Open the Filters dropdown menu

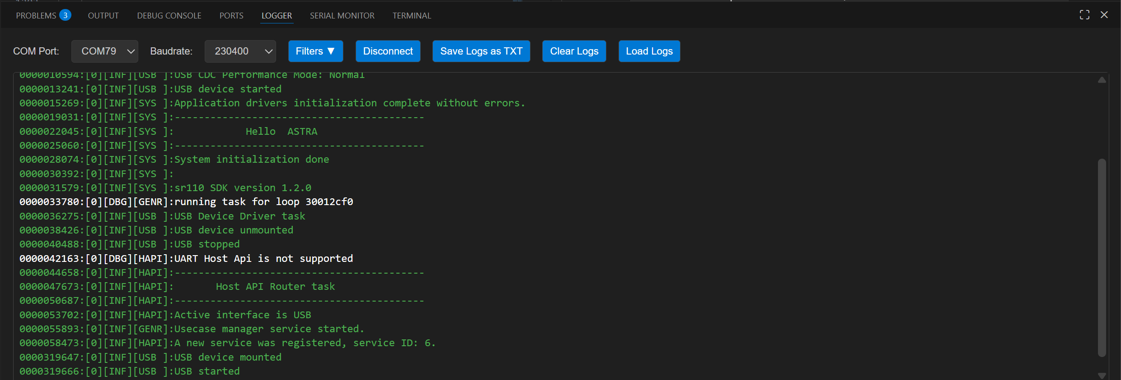[x=315, y=51]
